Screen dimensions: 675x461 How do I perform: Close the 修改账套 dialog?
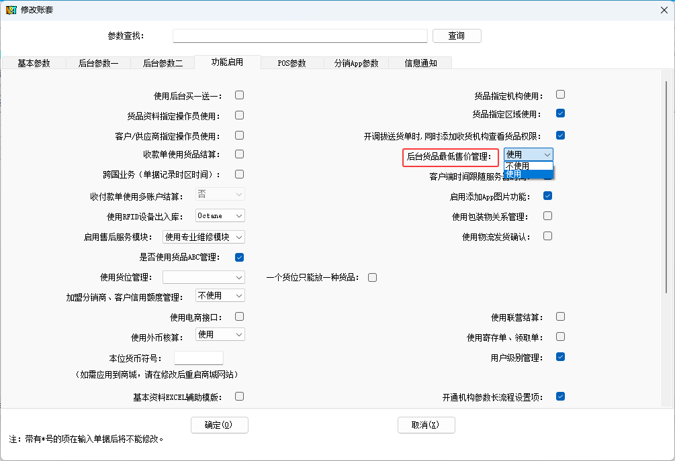point(664,10)
